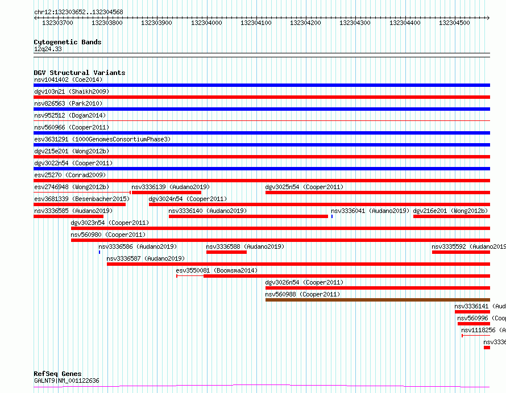506x393 pixels.
Task: Click the nsv952512 (Dogan2014) label
Action: click(70, 115)
